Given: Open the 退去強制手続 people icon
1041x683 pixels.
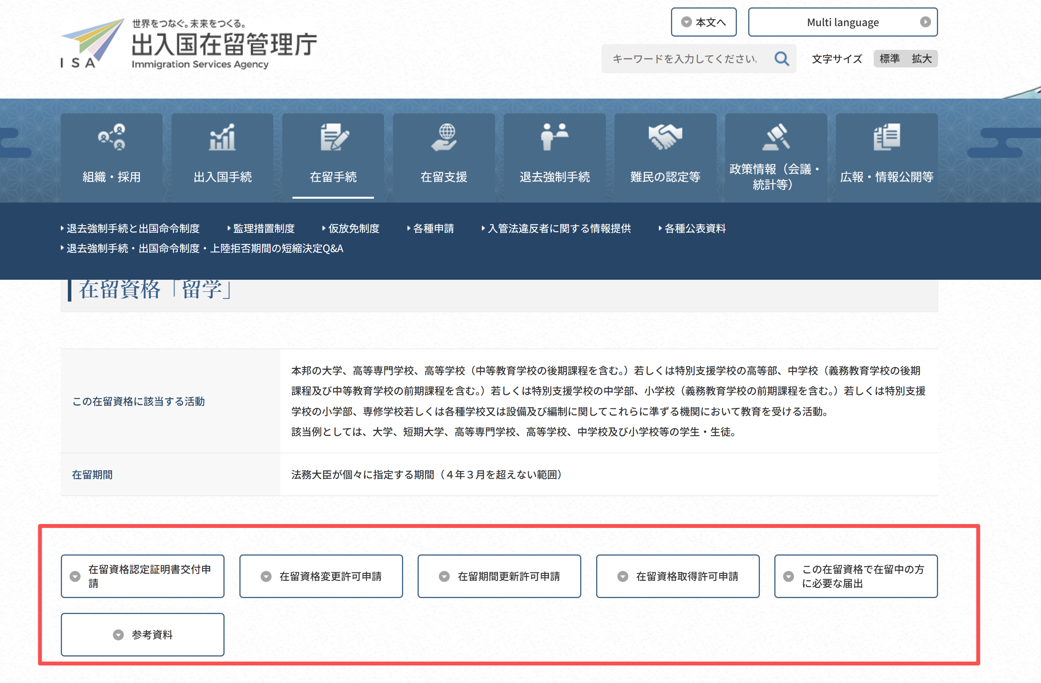Looking at the screenshot, I should (x=554, y=137).
